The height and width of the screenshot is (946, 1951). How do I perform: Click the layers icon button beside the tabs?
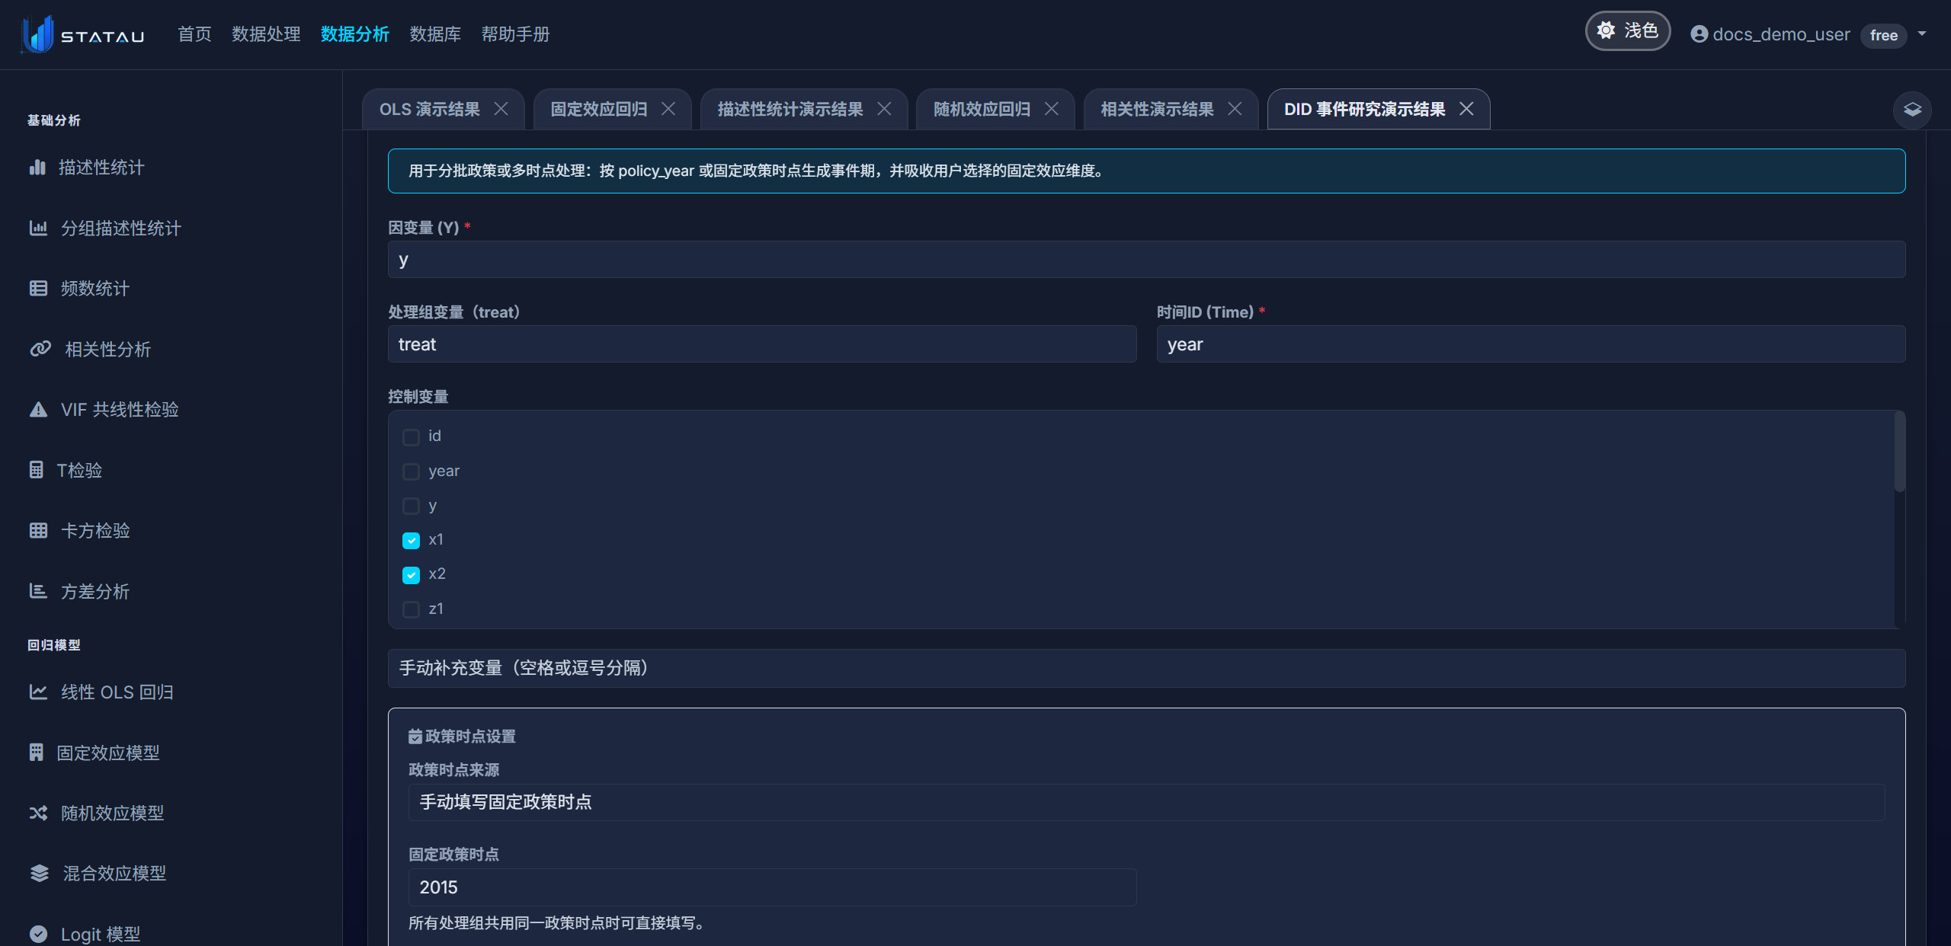point(1912,110)
